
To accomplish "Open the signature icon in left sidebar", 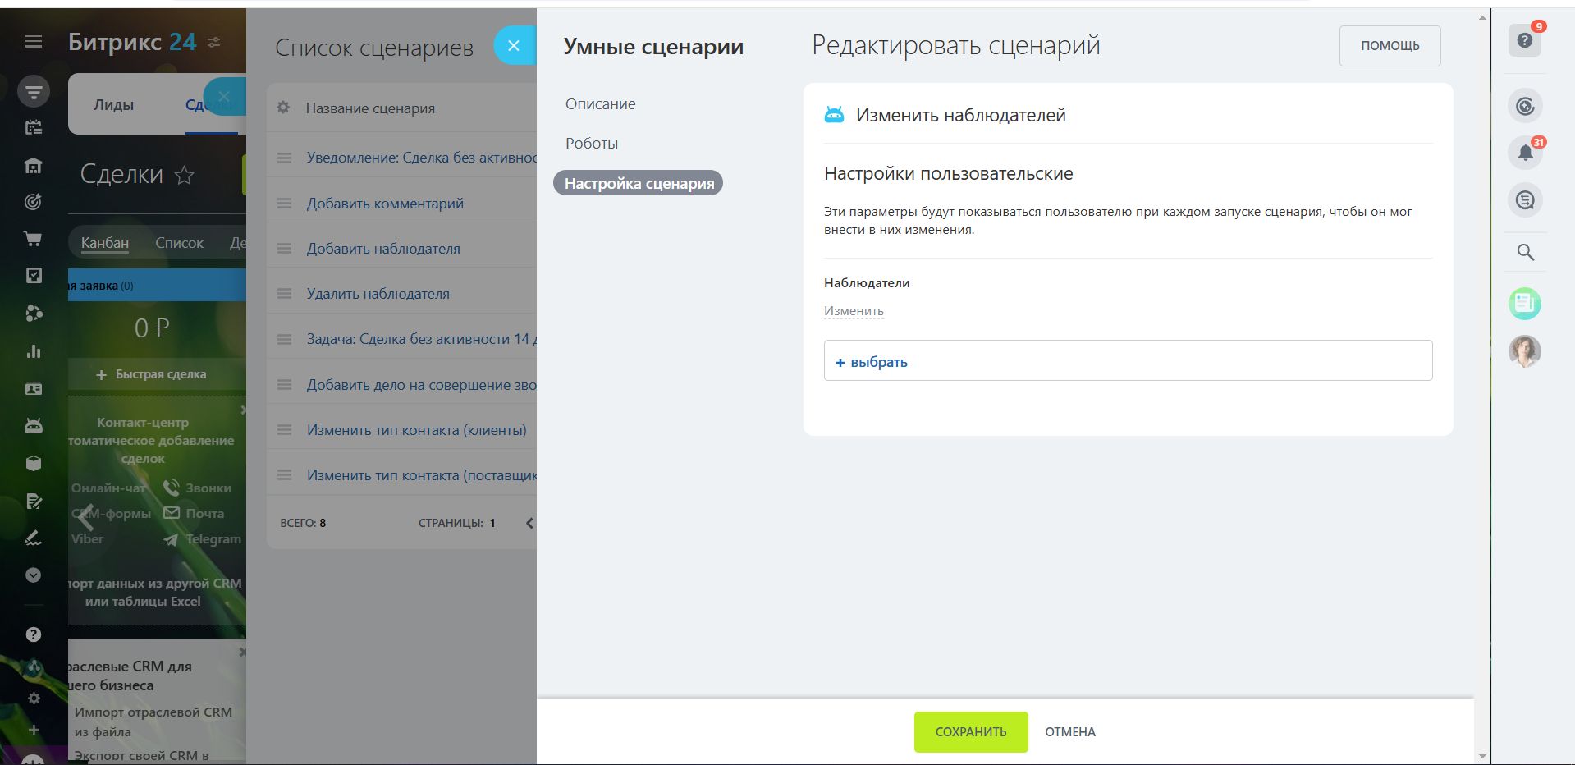I will click(34, 538).
